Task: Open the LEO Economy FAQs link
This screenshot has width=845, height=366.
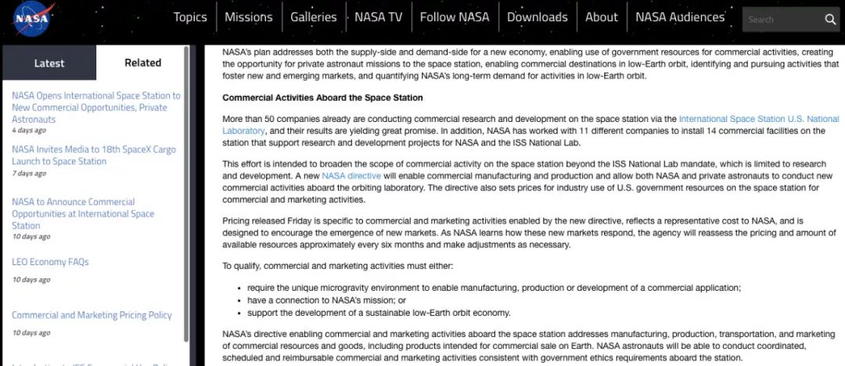Action: point(50,262)
